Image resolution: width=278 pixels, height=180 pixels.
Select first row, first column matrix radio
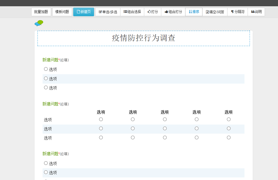101,119
